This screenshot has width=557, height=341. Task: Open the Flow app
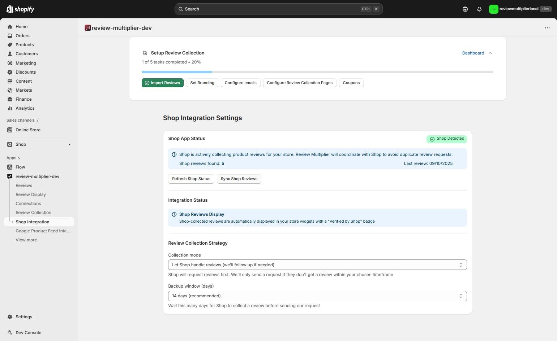point(20,167)
